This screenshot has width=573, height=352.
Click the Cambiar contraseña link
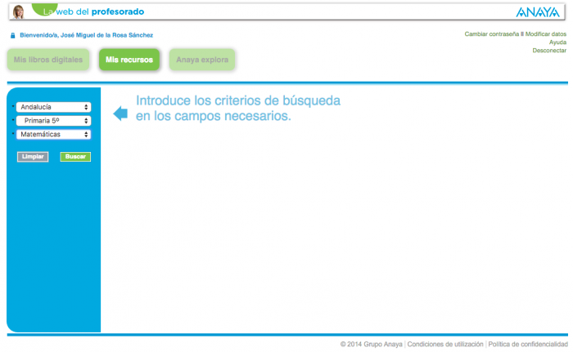pos(492,34)
